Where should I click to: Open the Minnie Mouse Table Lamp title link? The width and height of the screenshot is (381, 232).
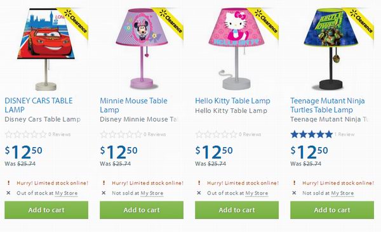click(x=133, y=105)
